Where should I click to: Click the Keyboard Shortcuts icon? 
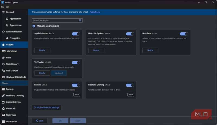click(4, 77)
